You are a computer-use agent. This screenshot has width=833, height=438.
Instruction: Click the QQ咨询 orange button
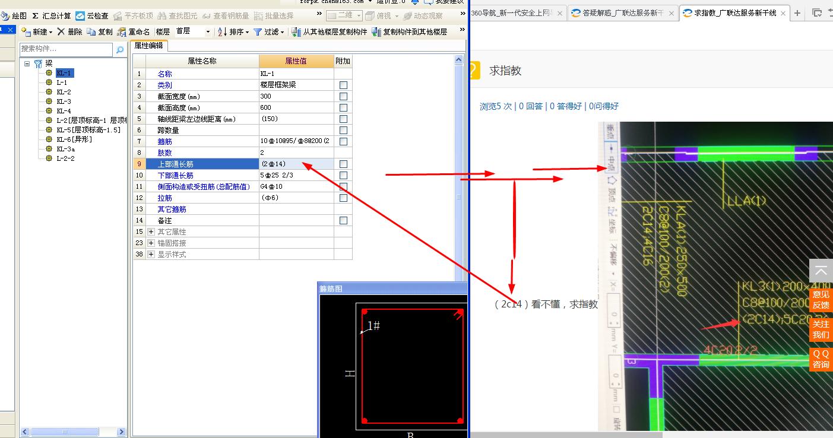[x=821, y=359]
